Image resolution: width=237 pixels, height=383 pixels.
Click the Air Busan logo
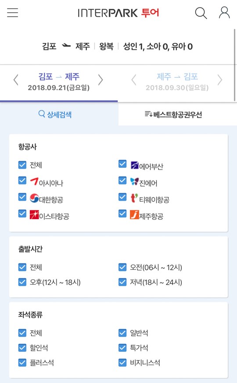[135, 165]
